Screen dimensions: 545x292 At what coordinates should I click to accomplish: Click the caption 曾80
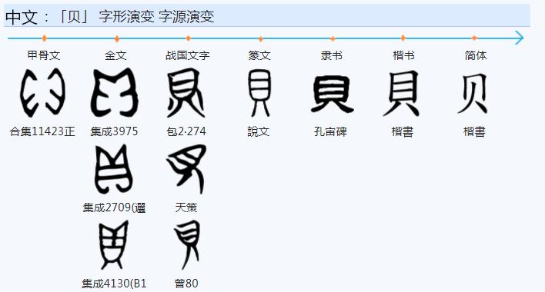coord(186,284)
